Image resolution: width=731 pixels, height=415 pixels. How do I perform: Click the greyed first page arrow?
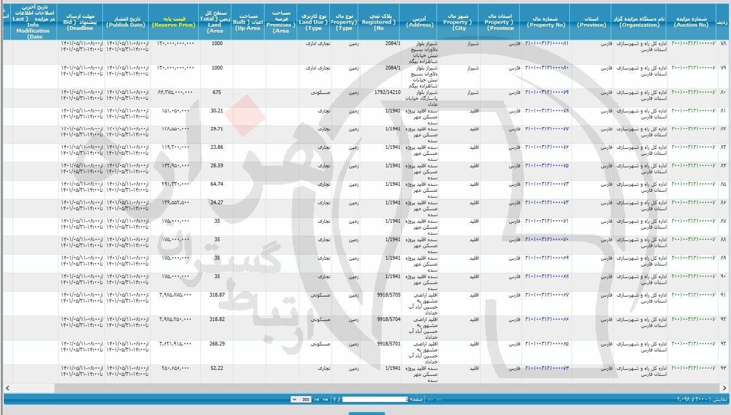pos(439,399)
